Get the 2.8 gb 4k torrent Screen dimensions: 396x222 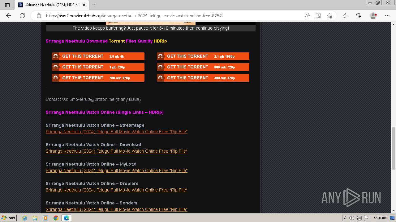pos(98,56)
